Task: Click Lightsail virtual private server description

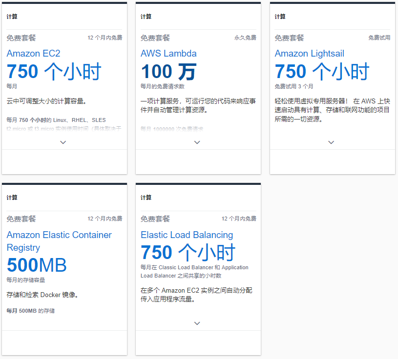Action: coord(332,110)
